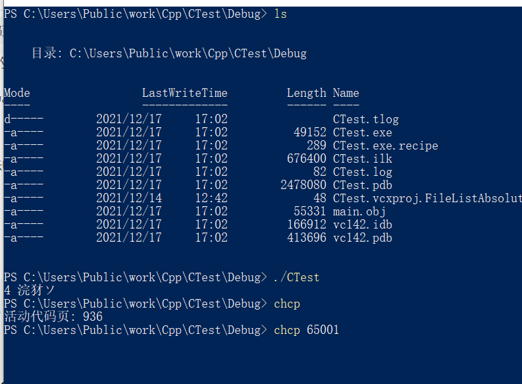This screenshot has height=384, width=522.
Task: Click the LastWriteTime column header
Action: click(184, 93)
